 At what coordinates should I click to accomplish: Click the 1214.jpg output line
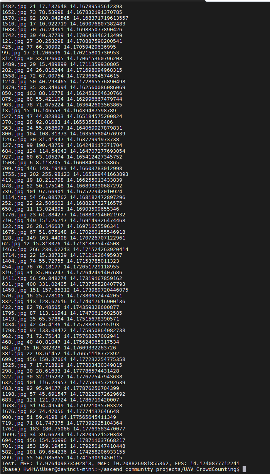pyautogui.click(x=64, y=81)
